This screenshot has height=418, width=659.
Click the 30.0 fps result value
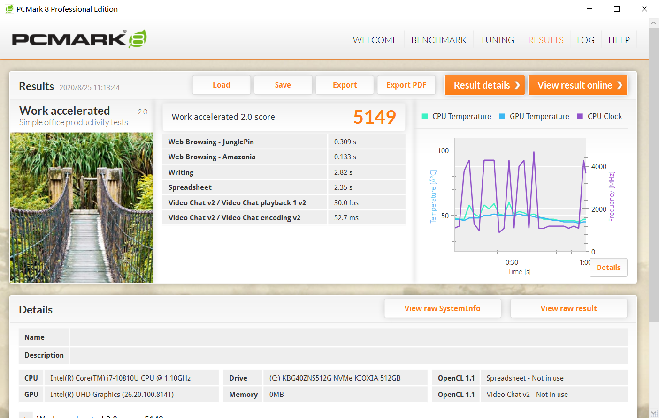[346, 203]
